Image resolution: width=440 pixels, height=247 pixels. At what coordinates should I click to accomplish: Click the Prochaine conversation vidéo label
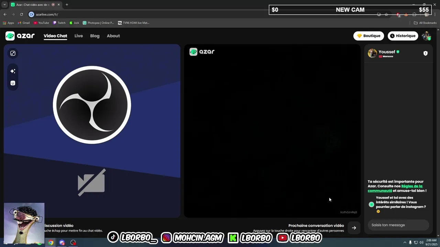[x=316, y=226]
